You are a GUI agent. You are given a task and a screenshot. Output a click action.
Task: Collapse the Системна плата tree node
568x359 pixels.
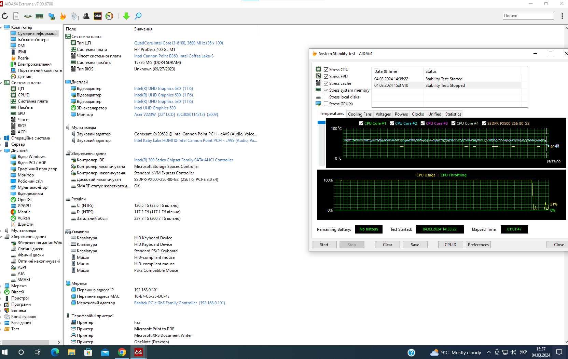tap(1, 83)
